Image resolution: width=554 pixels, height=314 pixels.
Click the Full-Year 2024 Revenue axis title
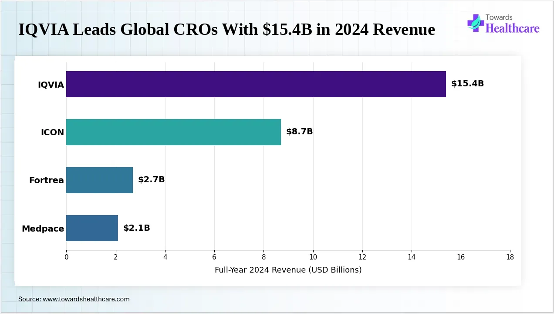[x=288, y=270]
